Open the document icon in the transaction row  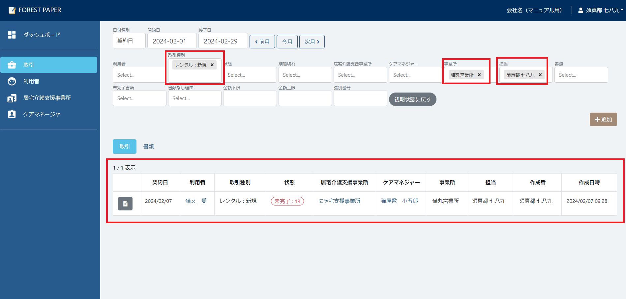coord(125,204)
